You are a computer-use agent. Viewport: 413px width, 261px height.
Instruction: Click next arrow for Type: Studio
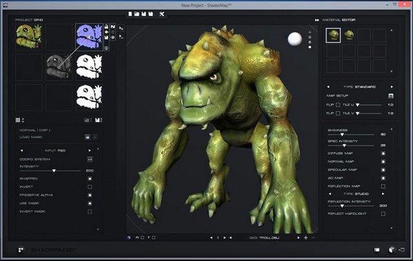[x=383, y=194]
